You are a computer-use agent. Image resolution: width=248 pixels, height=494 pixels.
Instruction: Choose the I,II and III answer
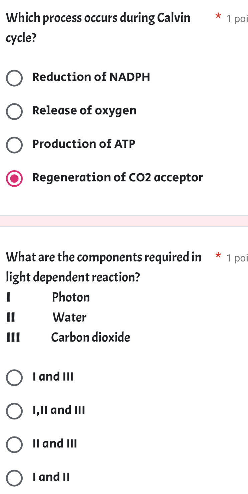14,411
